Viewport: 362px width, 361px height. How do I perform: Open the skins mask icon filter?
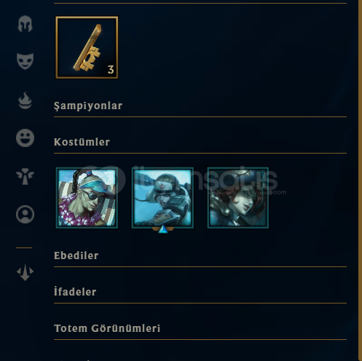coord(25,61)
